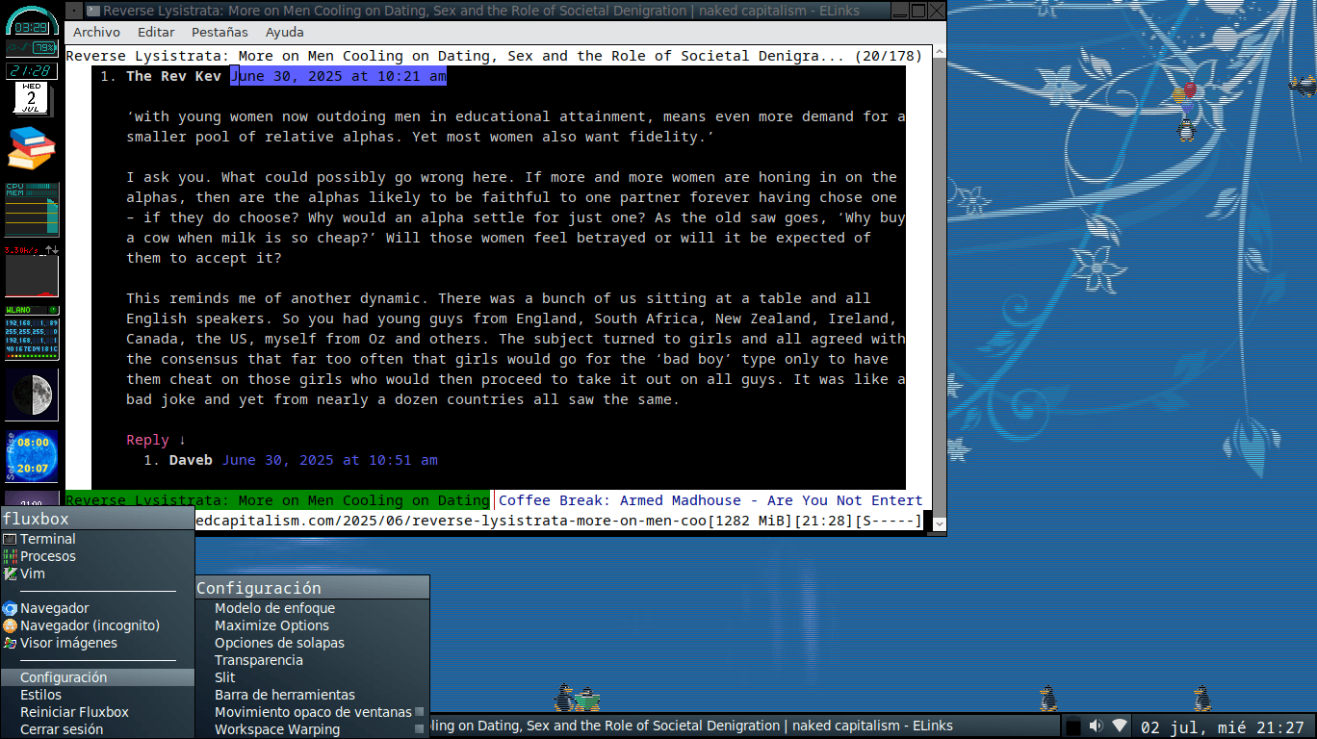The width and height of the screenshot is (1317, 739).
Task: Click the Wi-Fi signal tray icon
Action: tap(1119, 726)
